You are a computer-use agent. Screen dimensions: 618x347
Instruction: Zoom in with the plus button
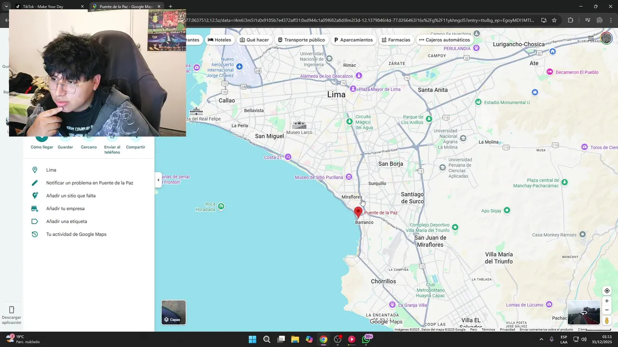(x=607, y=301)
